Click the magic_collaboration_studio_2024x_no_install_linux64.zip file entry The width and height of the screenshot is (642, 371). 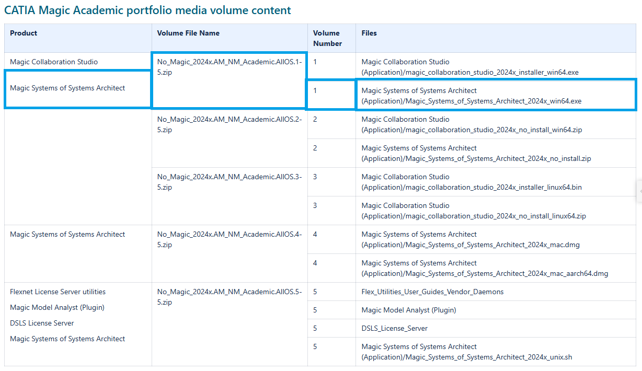[474, 211]
